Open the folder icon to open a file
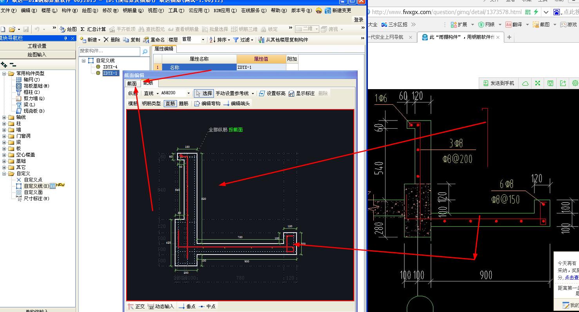The height and width of the screenshot is (312, 579). [x=12, y=29]
